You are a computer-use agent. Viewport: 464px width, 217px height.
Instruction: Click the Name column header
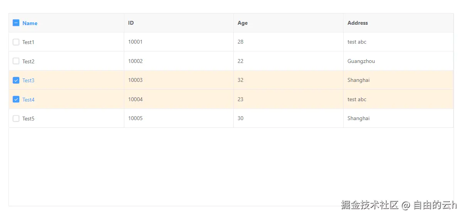coord(30,23)
